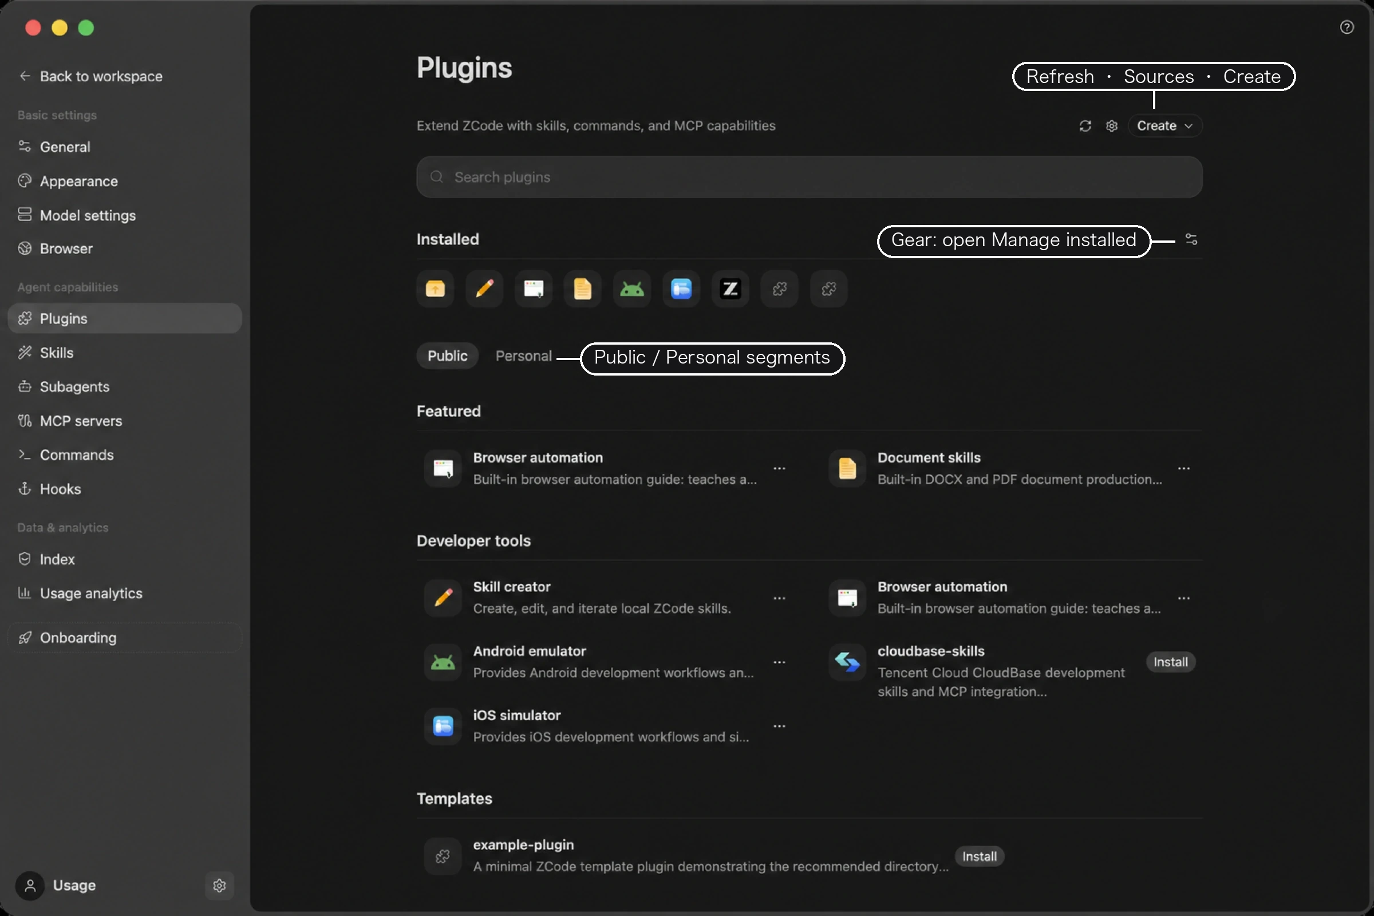The width and height of the screenshot is (1374, 916).
Task: Refresh the plugins list
Action: pyautogui.click(x=1085, y=125)
